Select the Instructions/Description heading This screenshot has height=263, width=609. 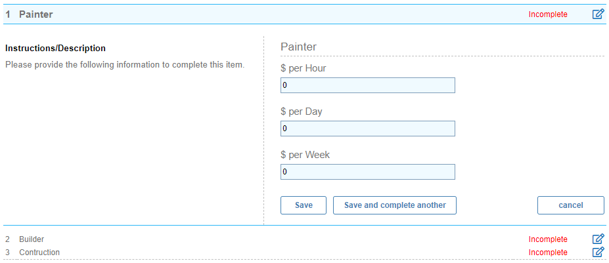click(55, 49)
